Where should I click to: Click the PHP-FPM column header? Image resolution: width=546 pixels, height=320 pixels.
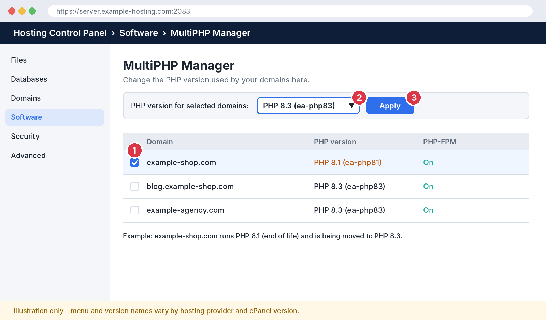click(440, 142)
